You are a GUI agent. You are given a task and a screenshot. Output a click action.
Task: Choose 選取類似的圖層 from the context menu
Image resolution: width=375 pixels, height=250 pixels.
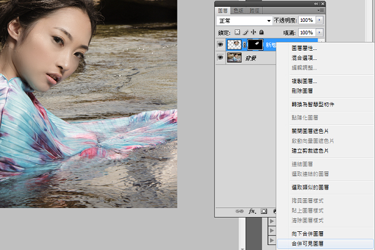pyautogui.click(x=310, y=187)
